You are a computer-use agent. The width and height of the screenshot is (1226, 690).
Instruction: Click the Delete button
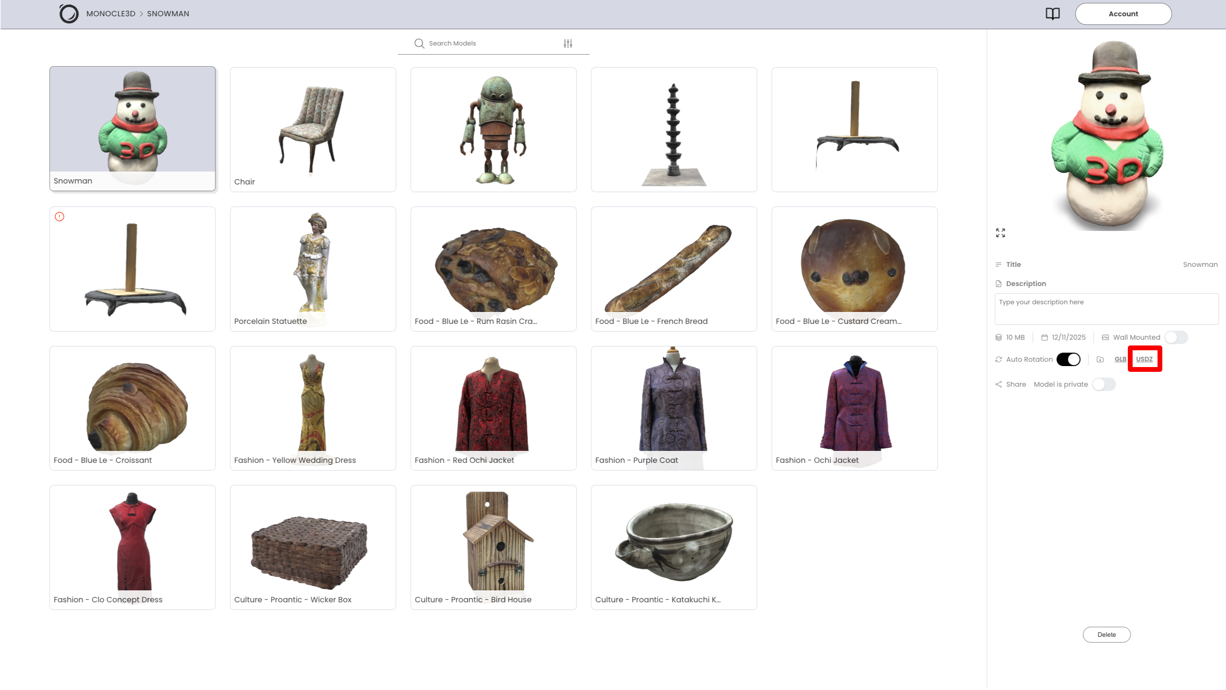click(x=1106, y=634)
